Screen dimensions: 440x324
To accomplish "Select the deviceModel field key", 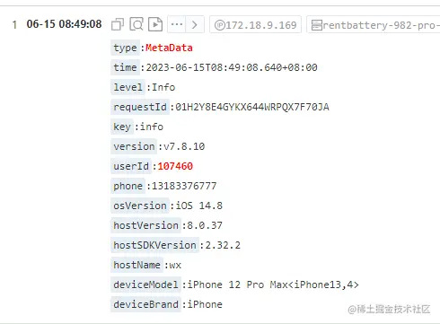I will [x=145, y=285].
